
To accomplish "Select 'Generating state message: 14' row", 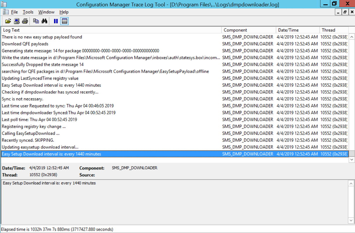I will click(175, 51).
